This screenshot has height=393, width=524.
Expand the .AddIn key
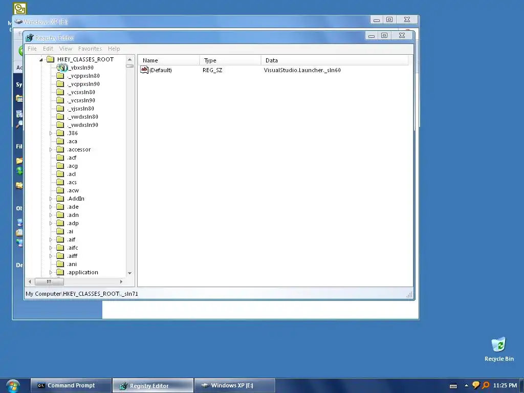51,199
